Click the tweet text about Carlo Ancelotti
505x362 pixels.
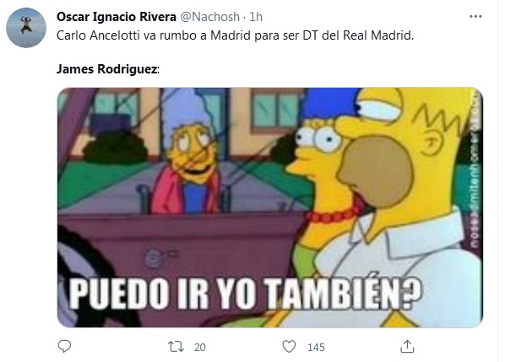point(235,35)
